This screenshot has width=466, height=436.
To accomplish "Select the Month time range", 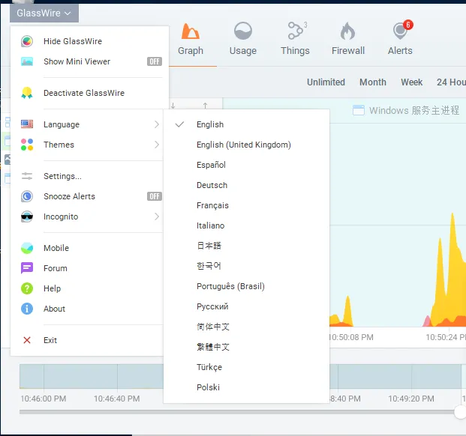I will click(372, 82).
